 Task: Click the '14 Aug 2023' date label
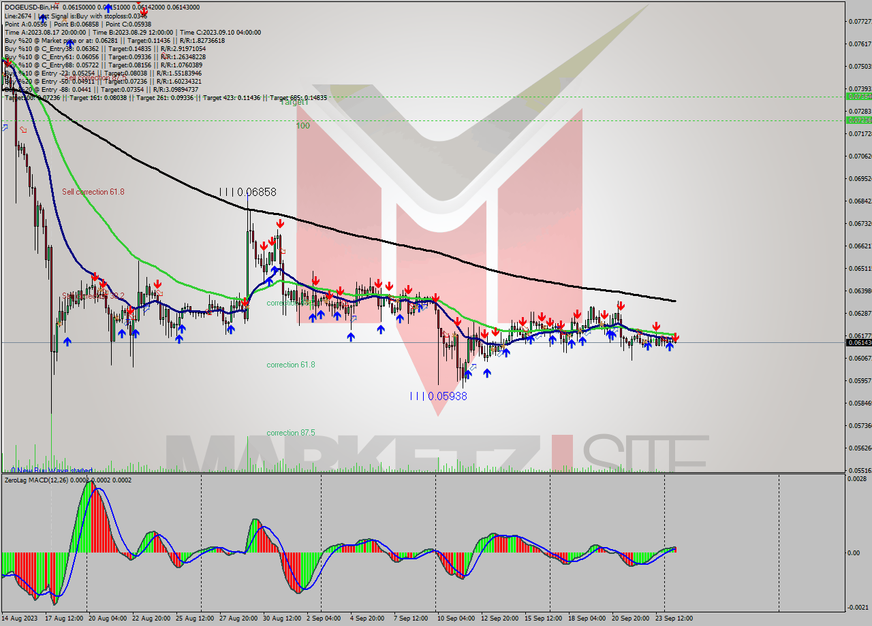[20, 618]
